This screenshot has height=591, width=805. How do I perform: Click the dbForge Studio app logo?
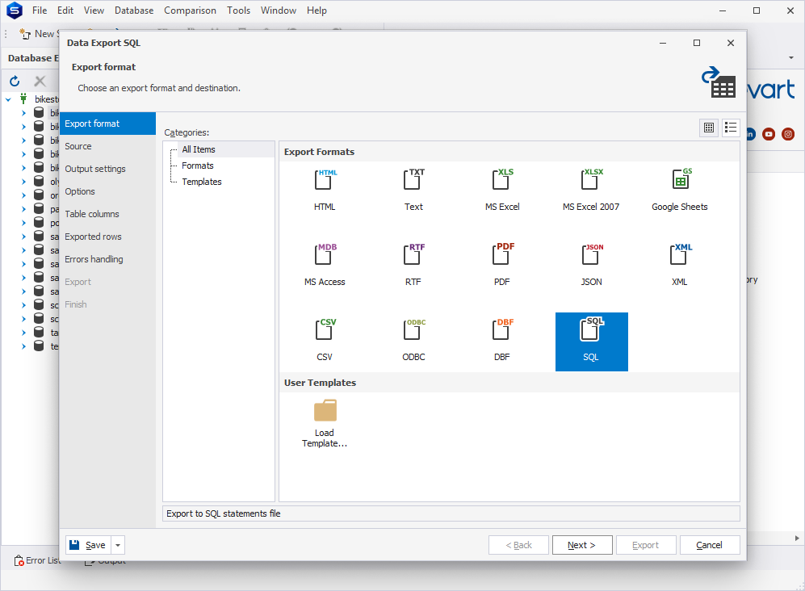click(15, 10)
